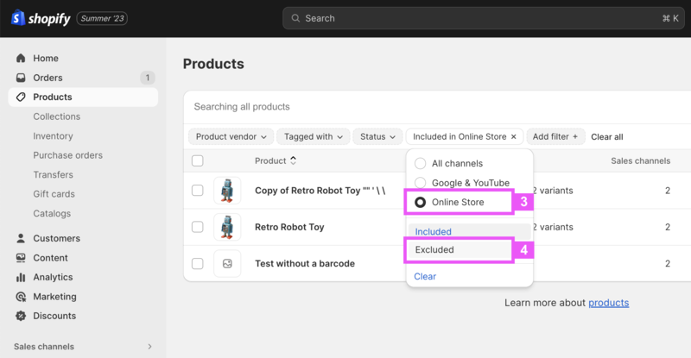
Task: Open the Status filter dropdown
Action: click(x=377, y=136)
